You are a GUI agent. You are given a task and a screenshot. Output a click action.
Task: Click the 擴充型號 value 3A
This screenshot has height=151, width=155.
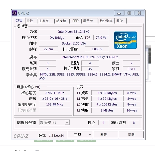(x=90, y=69)
